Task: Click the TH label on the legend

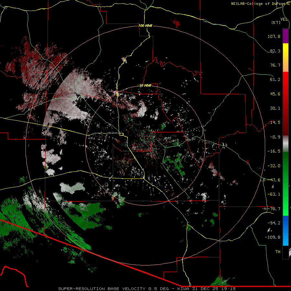Action: tap(278, 252)
